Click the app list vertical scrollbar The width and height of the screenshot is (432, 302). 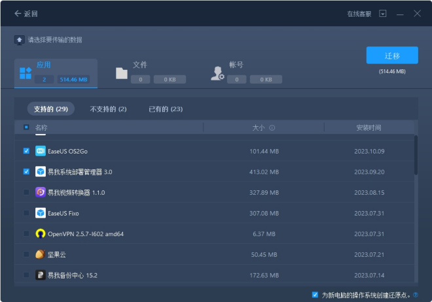tap(416, 156)
